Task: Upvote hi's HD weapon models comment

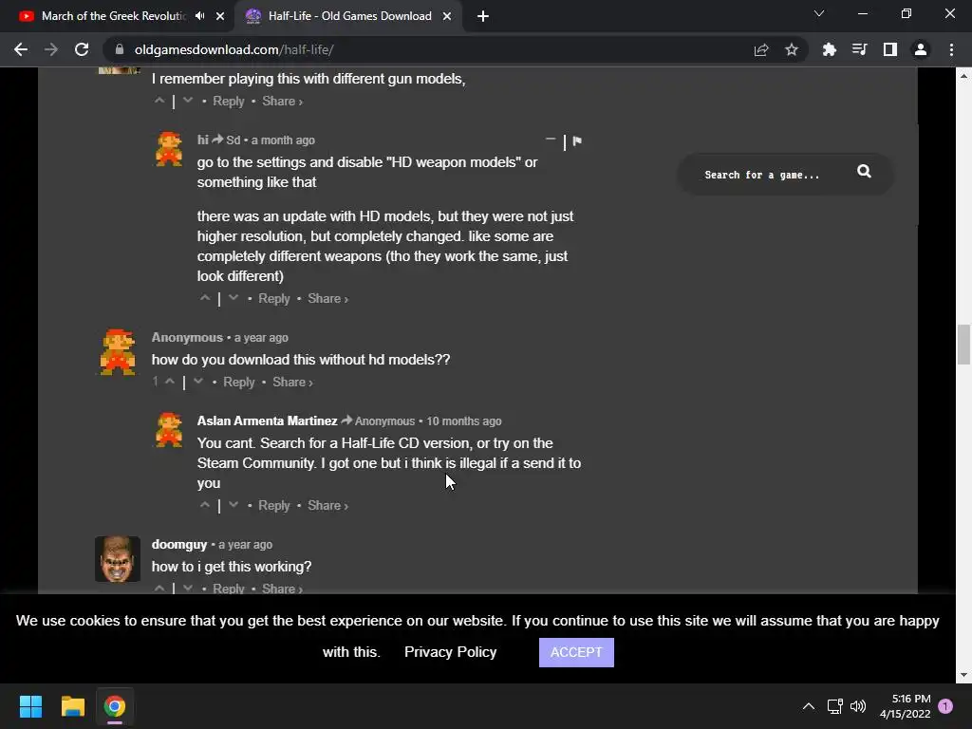Action: point(205,298)
